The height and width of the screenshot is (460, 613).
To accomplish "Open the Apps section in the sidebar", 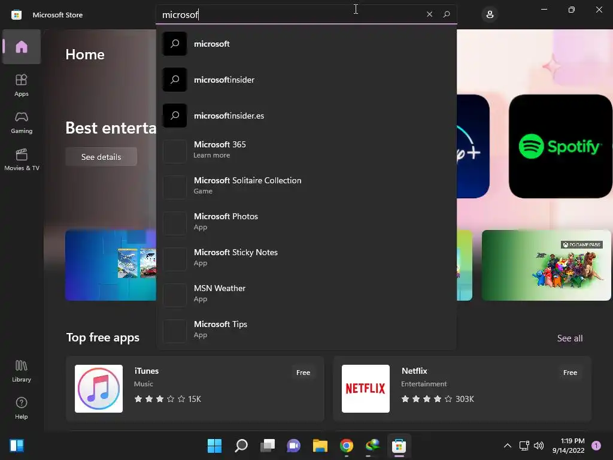I will click(22, 85).
